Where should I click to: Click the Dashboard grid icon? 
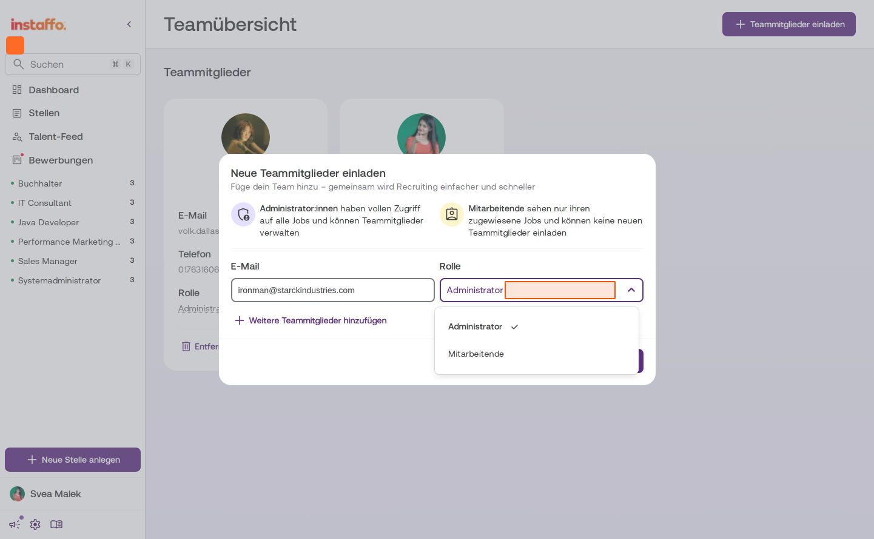(17, 90)
